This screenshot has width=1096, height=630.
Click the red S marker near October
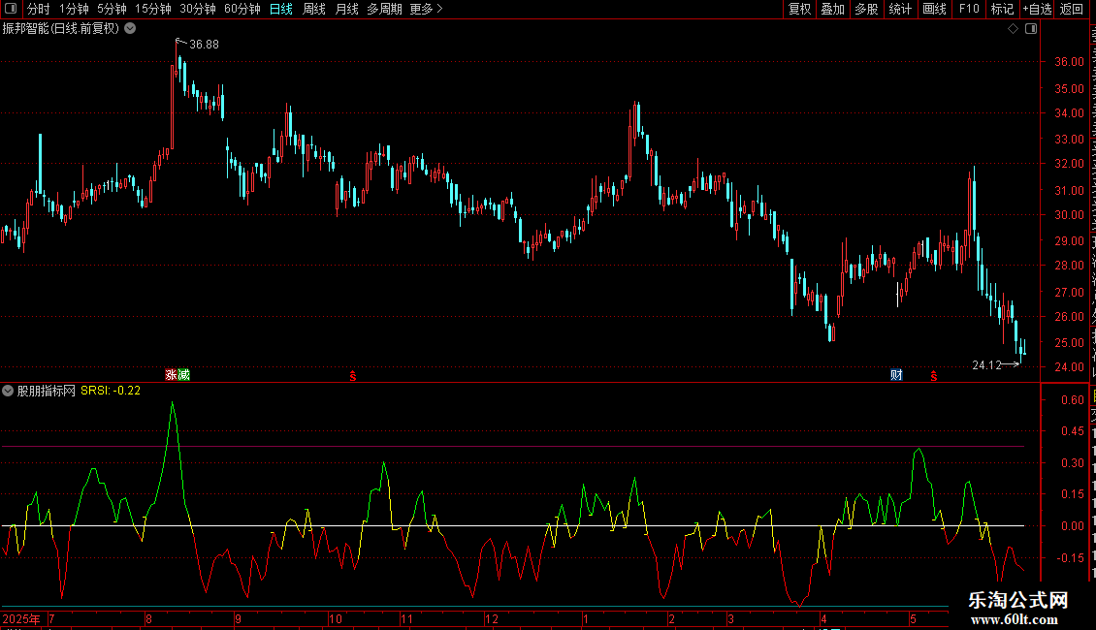(x=353, y=376)
